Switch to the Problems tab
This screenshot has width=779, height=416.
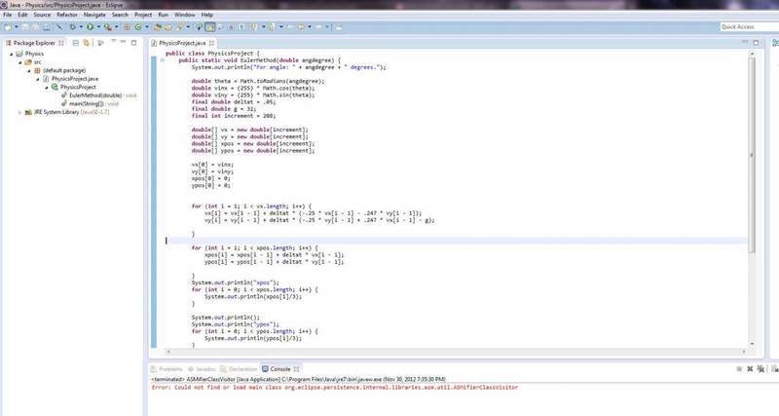[x=169, y=369]
